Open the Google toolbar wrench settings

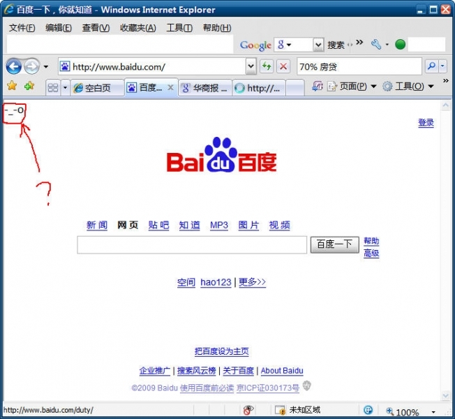[x=376, y=45]
